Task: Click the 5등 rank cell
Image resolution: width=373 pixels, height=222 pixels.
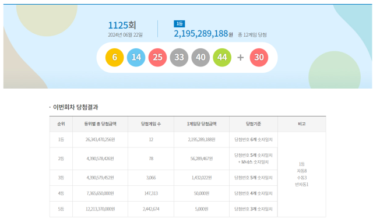Action: tap(61, 209)
